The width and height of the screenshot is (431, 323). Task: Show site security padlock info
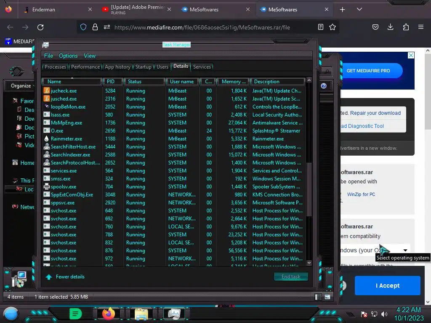point(95,27)
